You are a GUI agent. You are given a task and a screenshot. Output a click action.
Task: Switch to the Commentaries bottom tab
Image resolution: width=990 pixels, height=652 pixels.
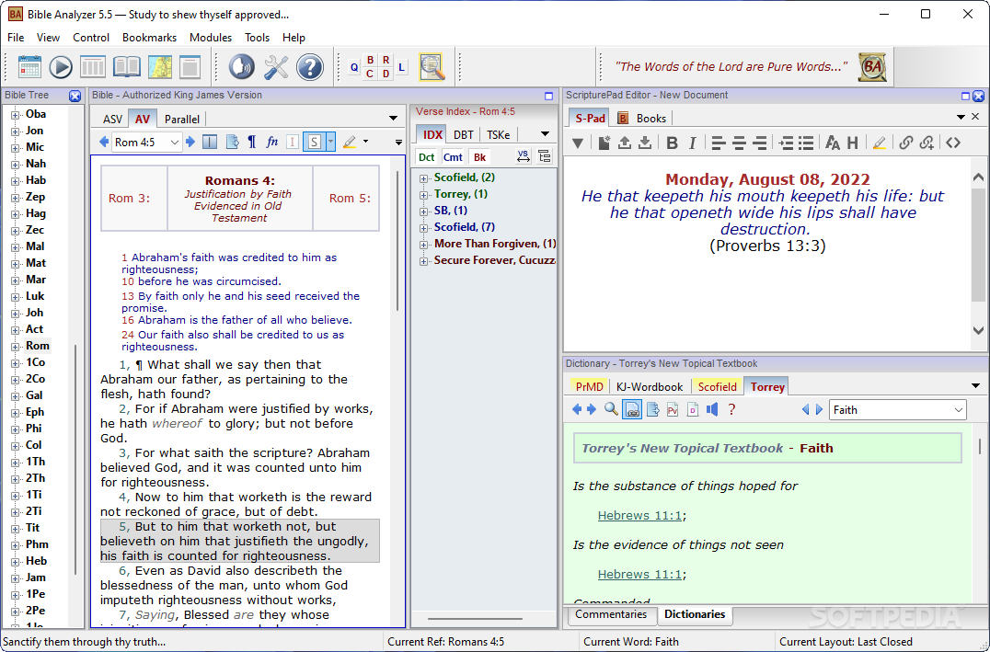pyautogui.click(x=611, y=615)
